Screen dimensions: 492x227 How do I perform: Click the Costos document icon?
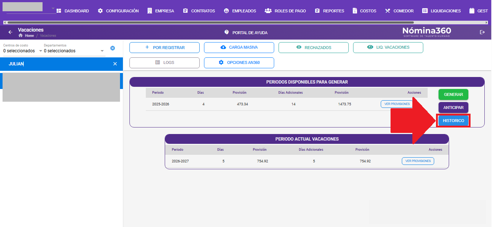point(355,11)
